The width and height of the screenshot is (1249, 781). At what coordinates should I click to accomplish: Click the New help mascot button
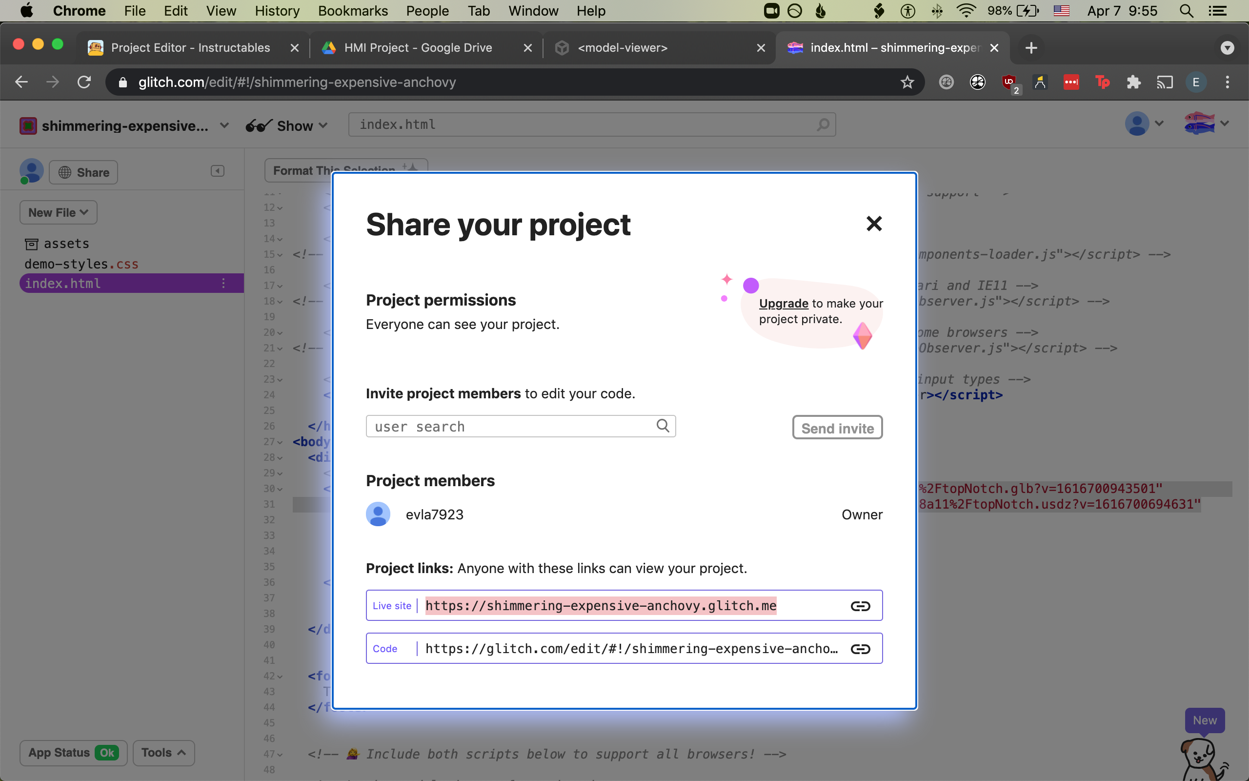point(1204,720)
